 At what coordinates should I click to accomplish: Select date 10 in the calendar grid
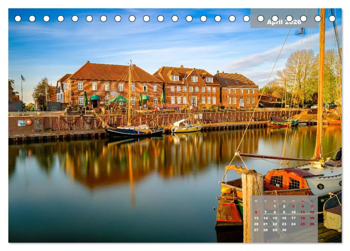[293, 212]
